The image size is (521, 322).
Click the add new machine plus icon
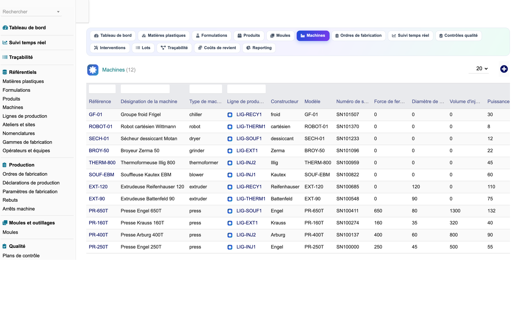click(x=504, y=69)
